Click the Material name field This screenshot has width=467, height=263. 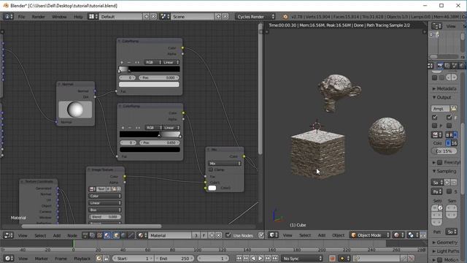pos(170,235)
